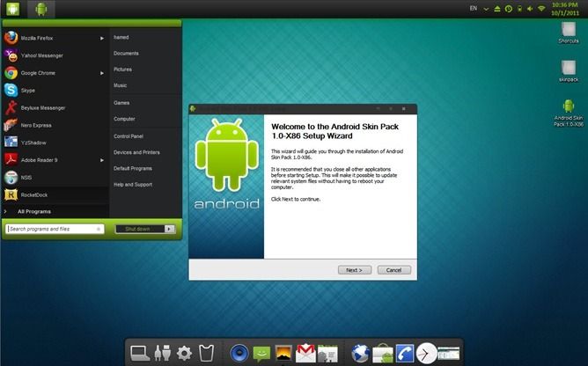Click the Next > button in wizard
The image size is (588, 366).
tap(355, 270)
